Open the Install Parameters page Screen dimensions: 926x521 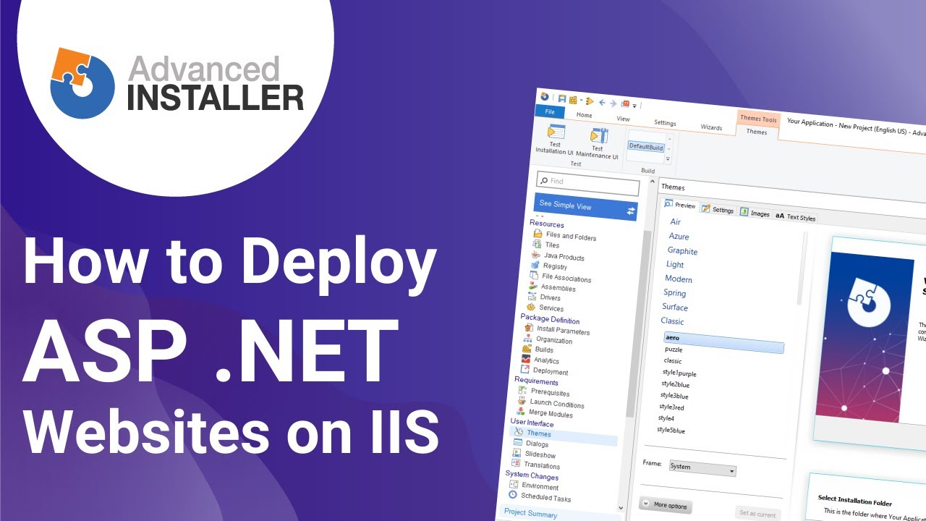point(563,331)
